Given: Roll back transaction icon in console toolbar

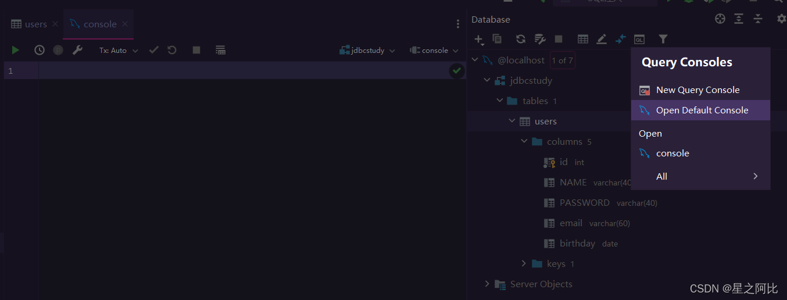Looking at the screenshot, I should (x=172, y=50).
